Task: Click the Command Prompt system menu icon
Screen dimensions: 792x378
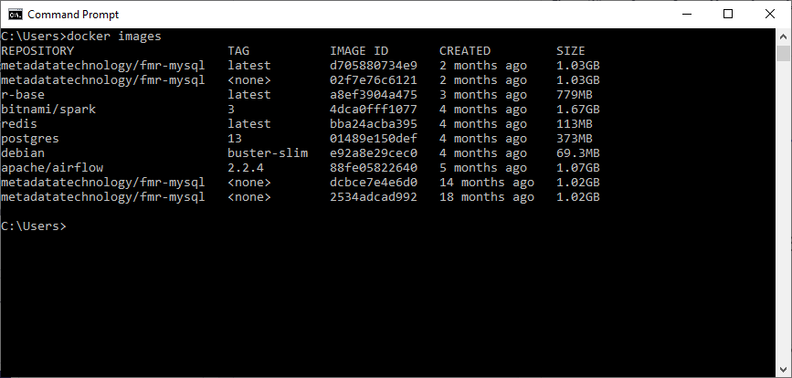Action: point(15,15)
